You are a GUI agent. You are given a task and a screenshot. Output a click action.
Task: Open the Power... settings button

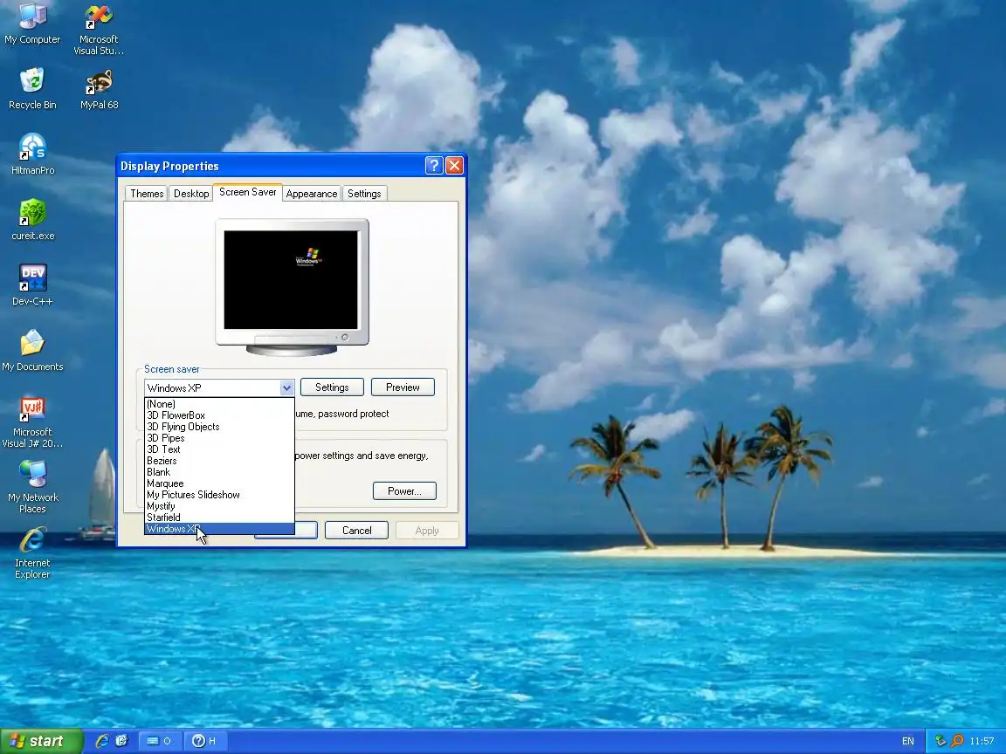click(x=404, y=491)
